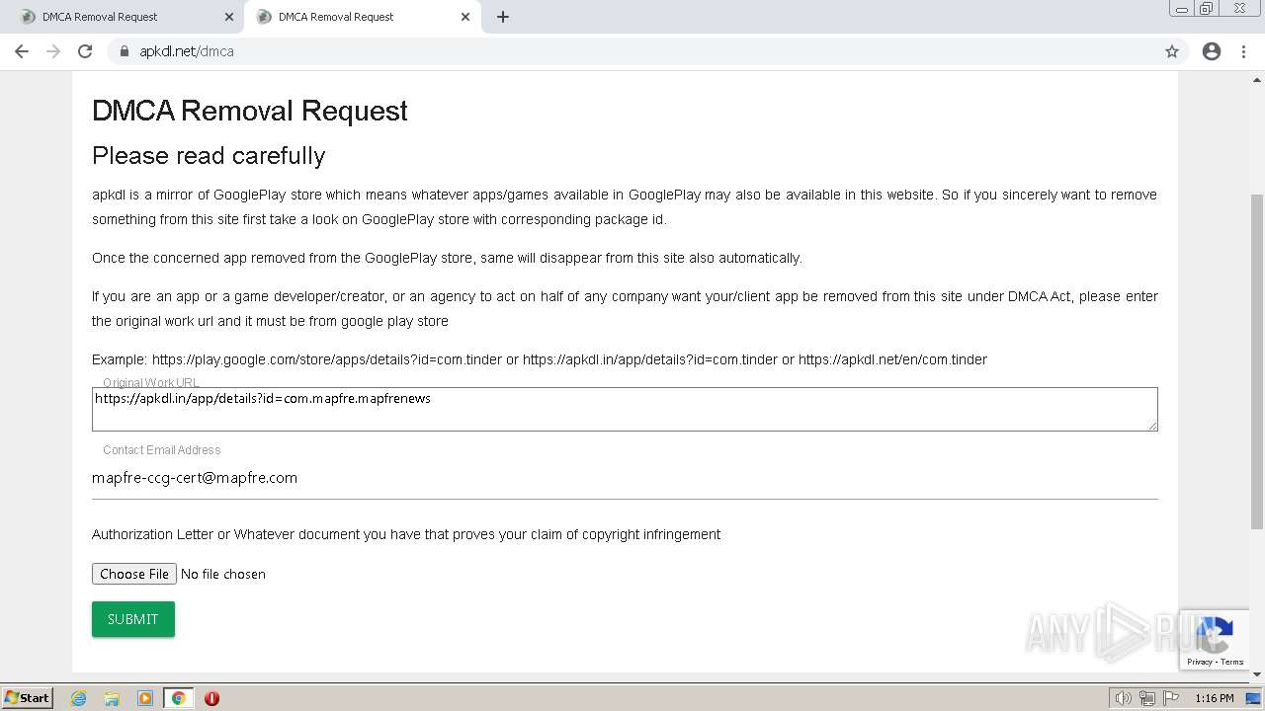Click the Please read carefully subheading
The height and width of the screenshot is (711, 1265).
point(209,156)
